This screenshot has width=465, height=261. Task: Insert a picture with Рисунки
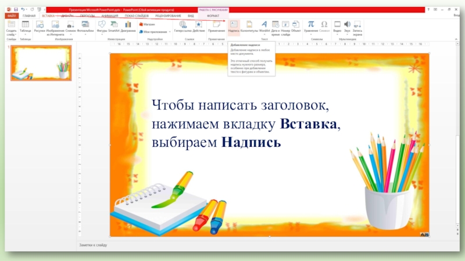click(x=39, y=27)
